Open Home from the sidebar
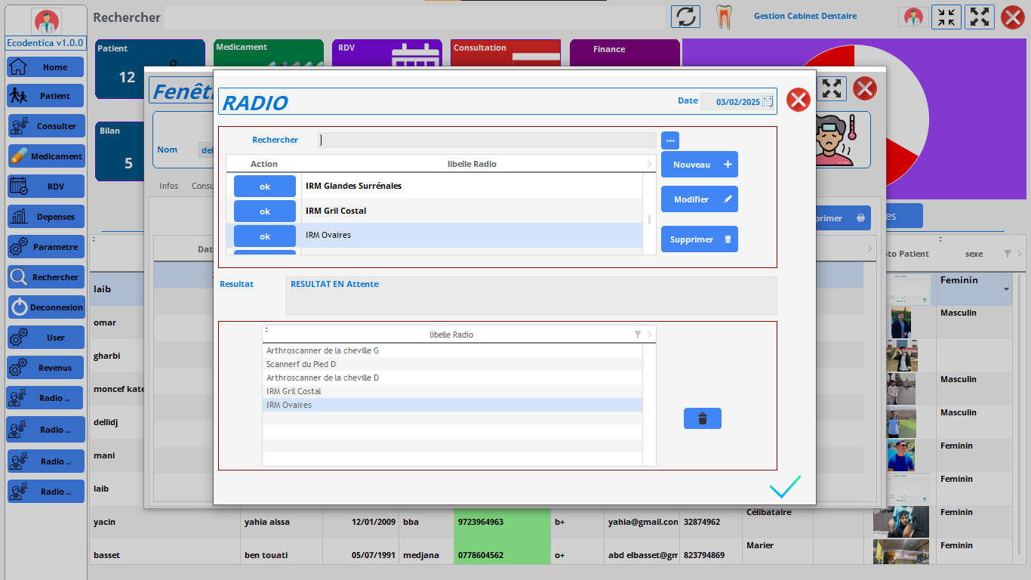 coord(45,67)
